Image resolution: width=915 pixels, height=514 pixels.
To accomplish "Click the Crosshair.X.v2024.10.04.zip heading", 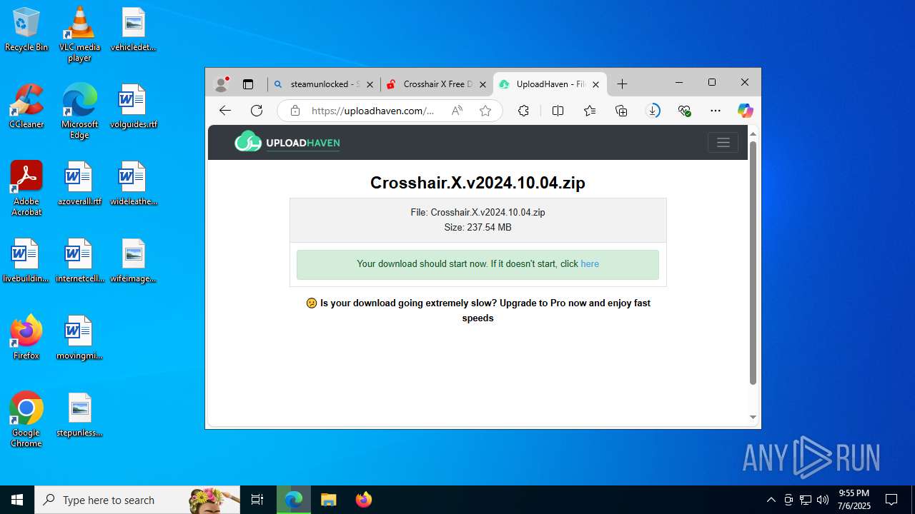I will pos(478,183).
